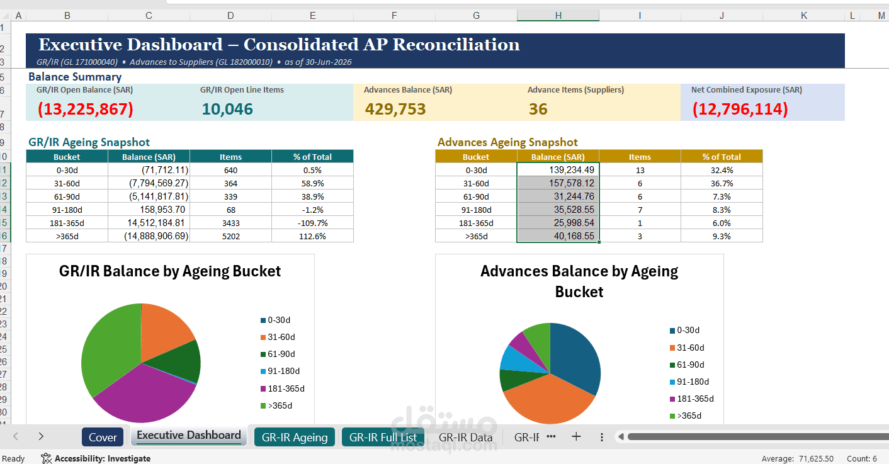Click the >365d legend swatch in Advances chart
This screenshot has height=464, width=889.
672,416
